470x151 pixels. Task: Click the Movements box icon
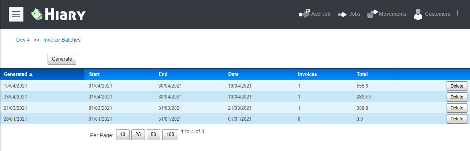point(372,14)
